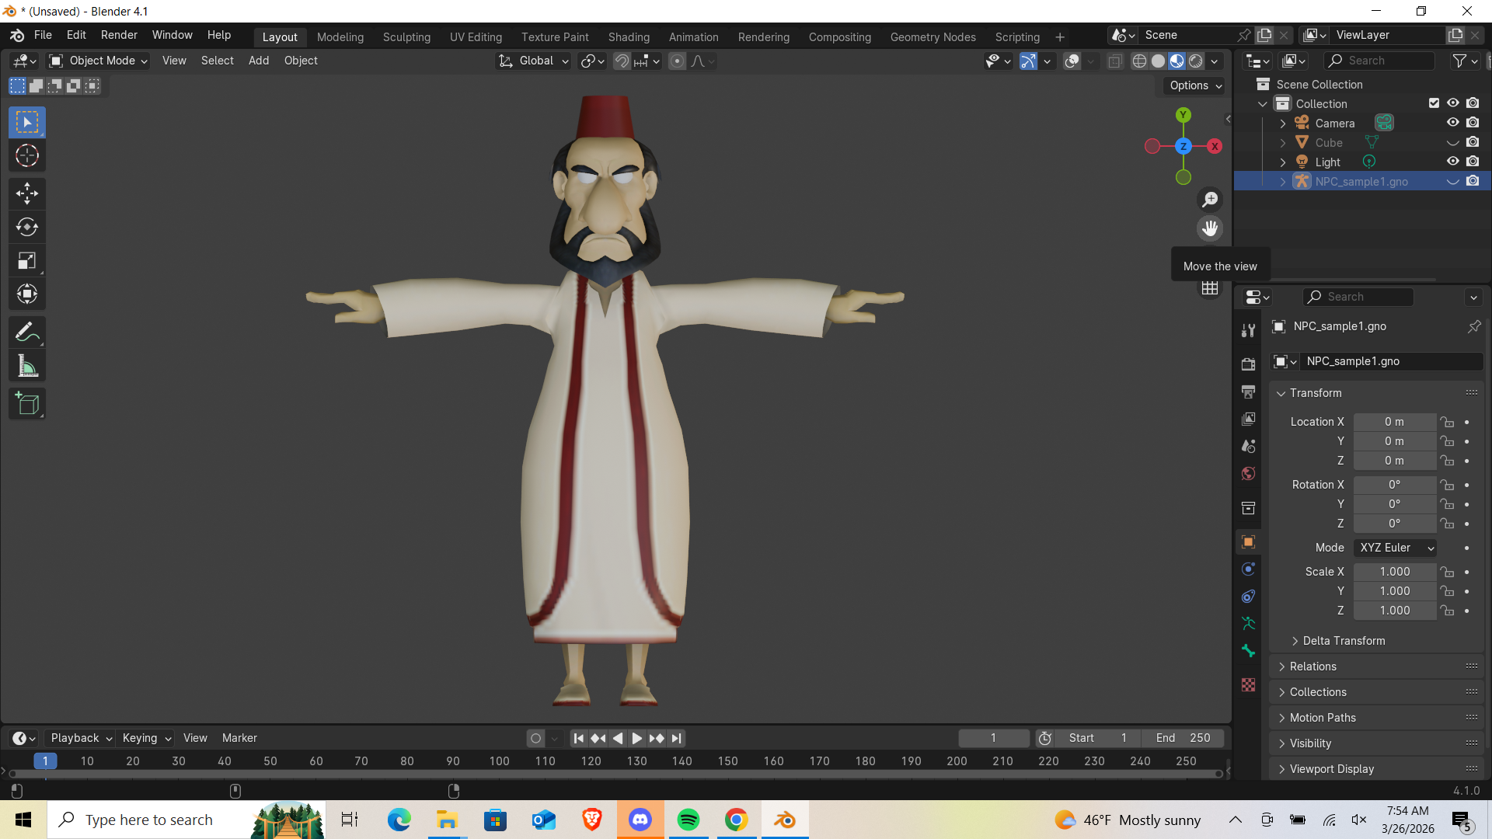This screenshot has width=1492, height=839.
Task: Choose the Add Cube tool
Action: click(x=27, y=404)
